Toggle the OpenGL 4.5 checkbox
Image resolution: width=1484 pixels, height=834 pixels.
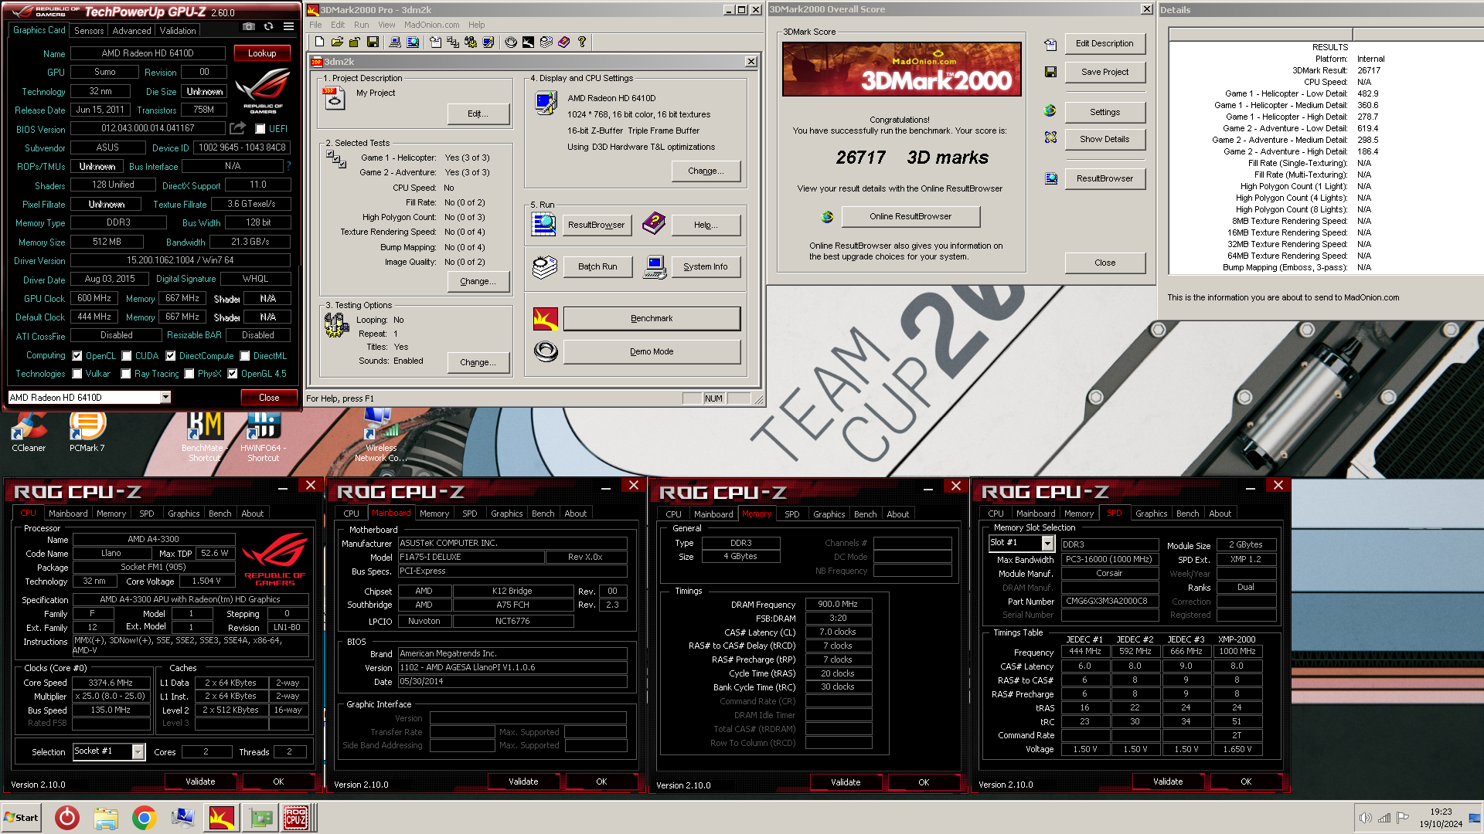click(x=233, y=374)
